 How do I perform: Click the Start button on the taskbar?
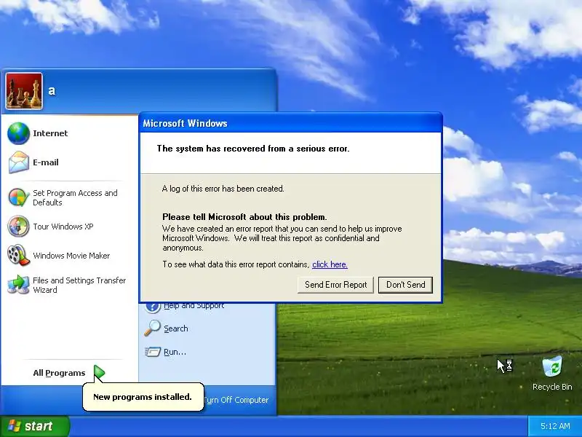click(35, 426)
